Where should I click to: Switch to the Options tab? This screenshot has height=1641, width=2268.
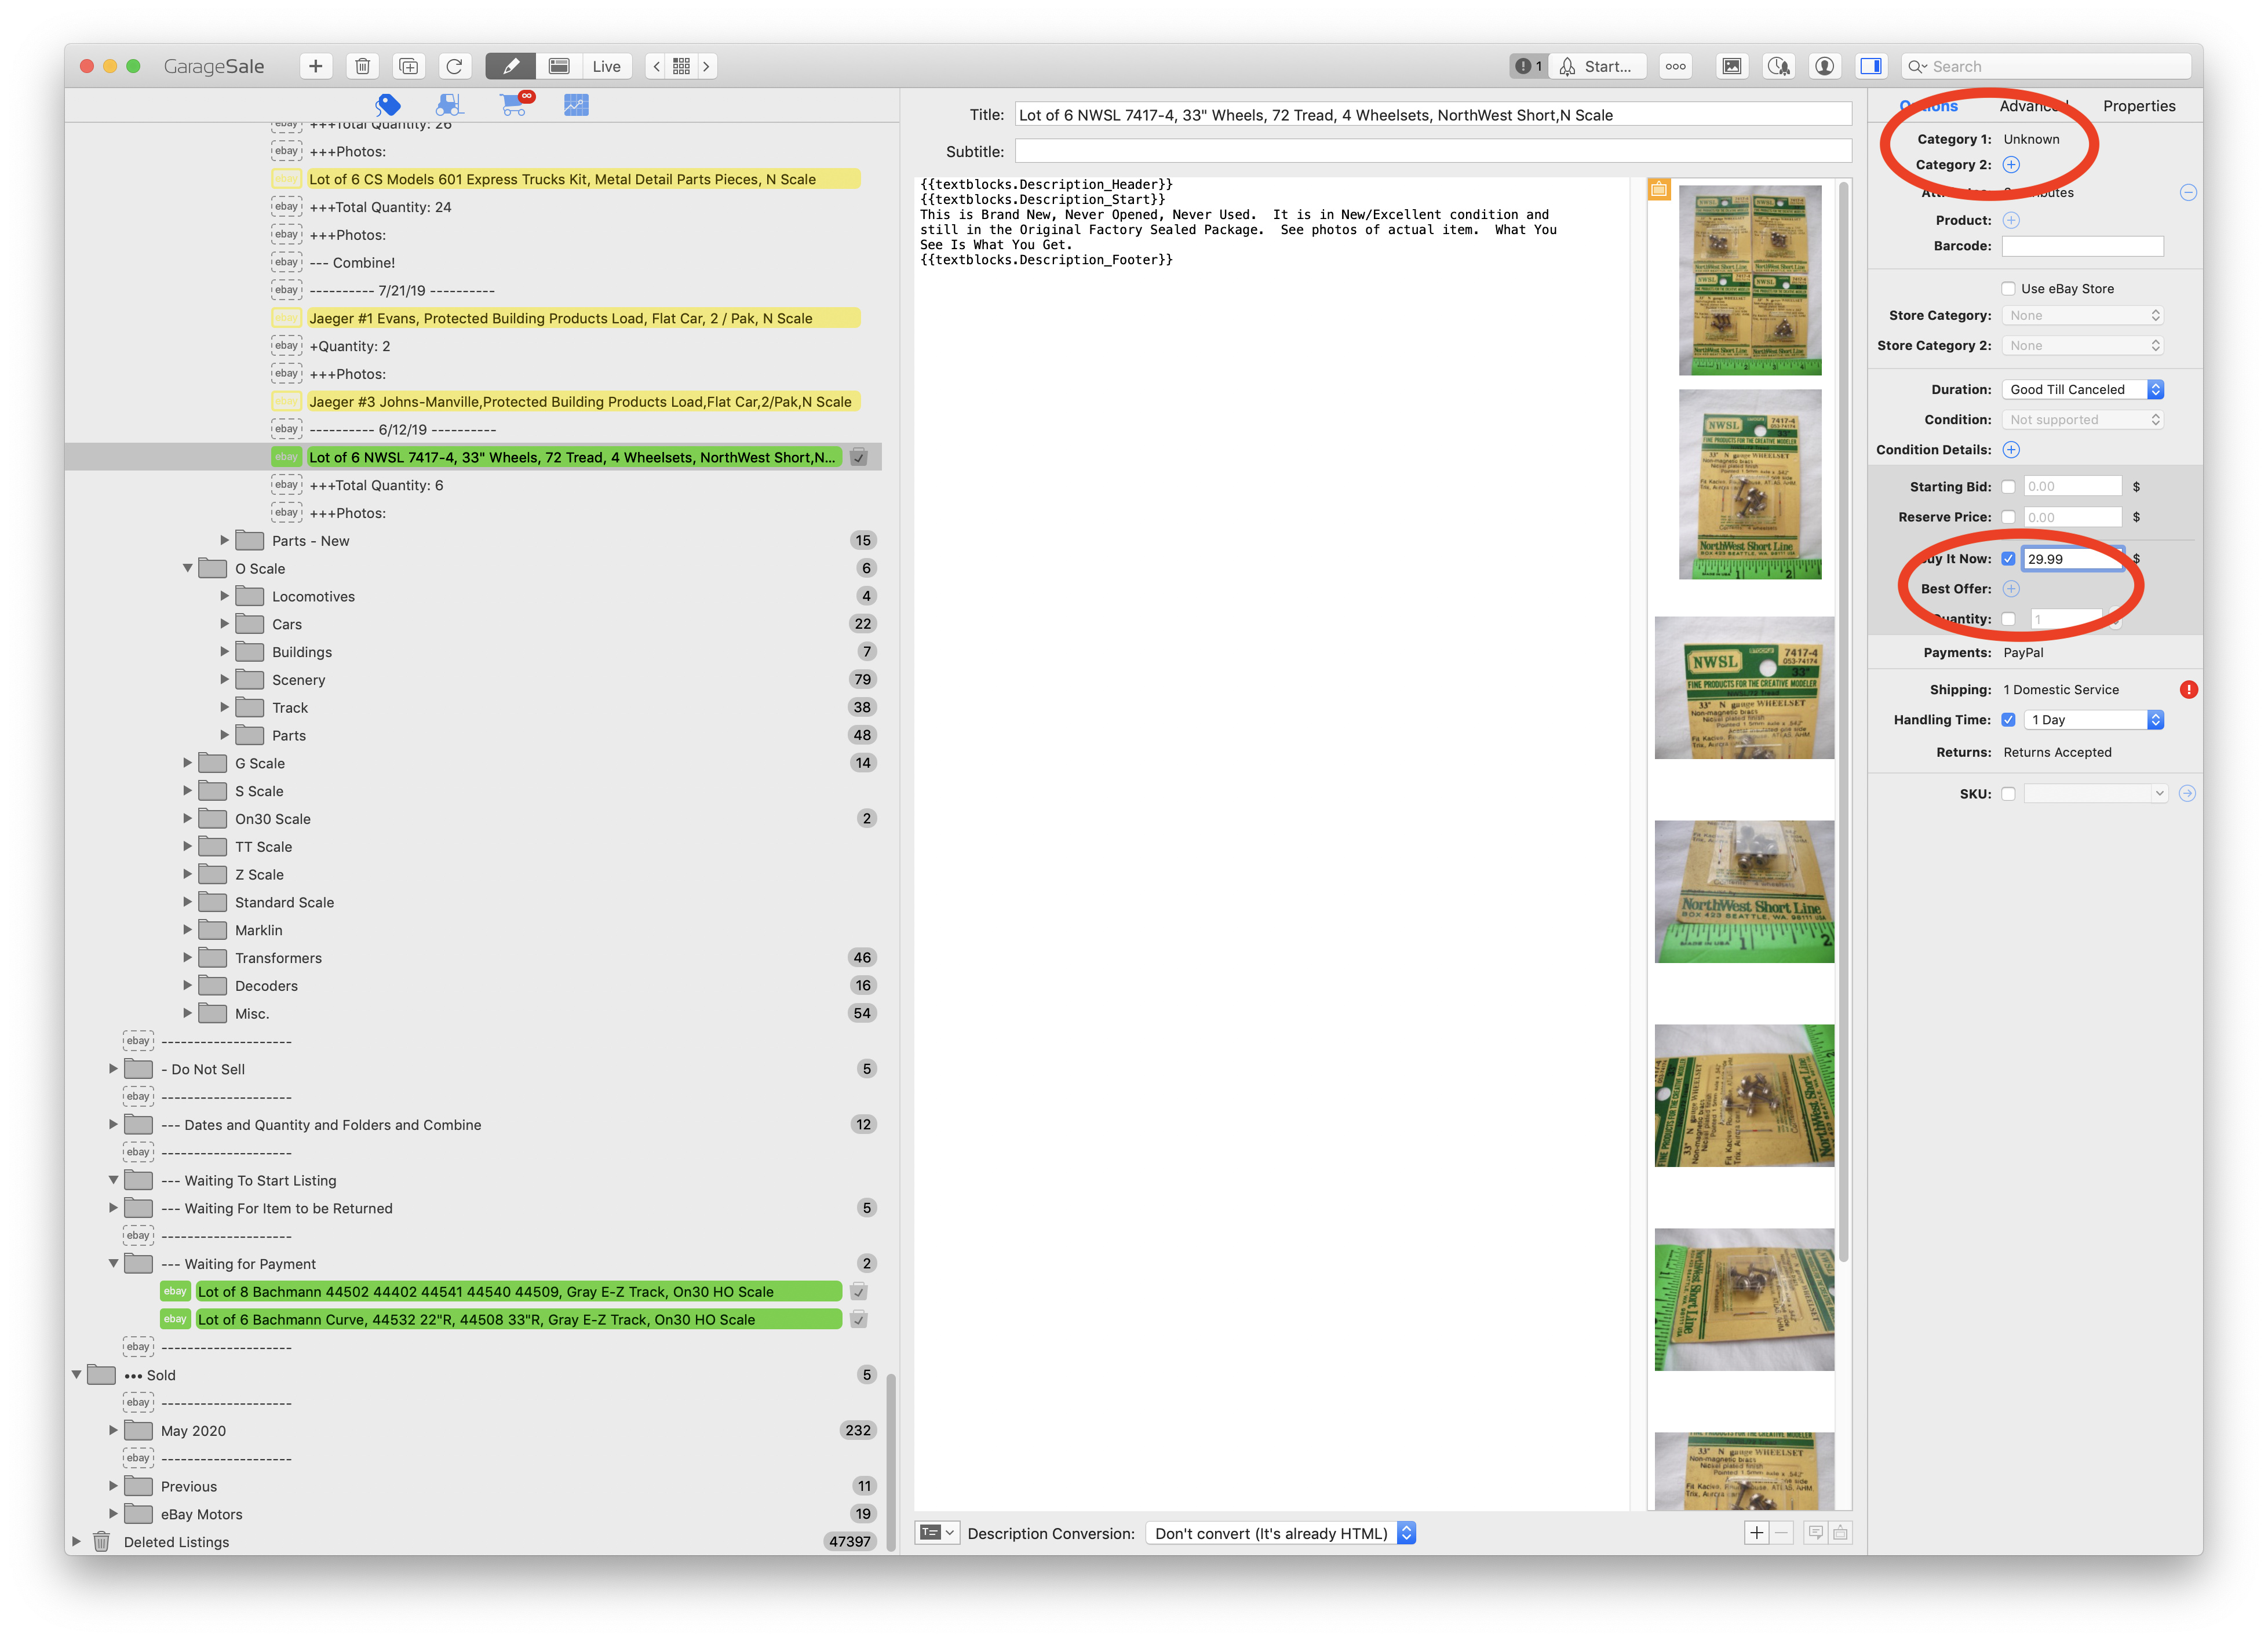click(1929, 106)
